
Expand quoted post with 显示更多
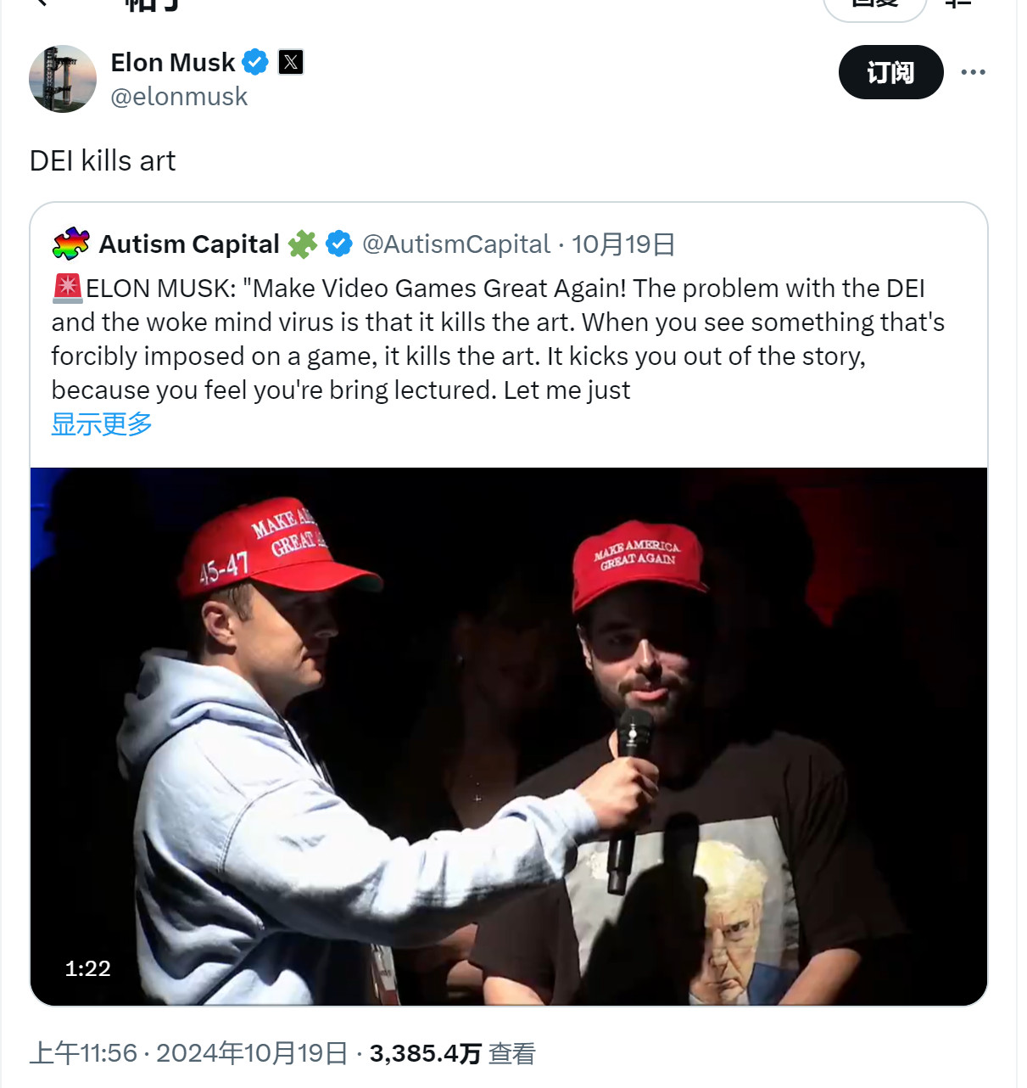(102, 423)
